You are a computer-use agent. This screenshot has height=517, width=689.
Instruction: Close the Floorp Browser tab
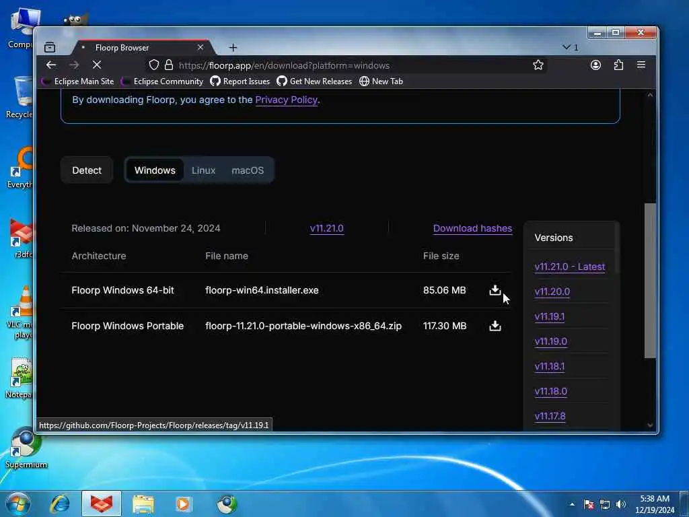point(201,47)
